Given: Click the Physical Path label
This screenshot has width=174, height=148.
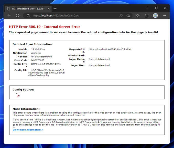Looking at the screenshot, I should click(x=76, y=55).
